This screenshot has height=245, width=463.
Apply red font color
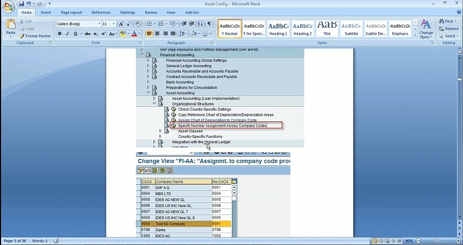click(134, 34)
